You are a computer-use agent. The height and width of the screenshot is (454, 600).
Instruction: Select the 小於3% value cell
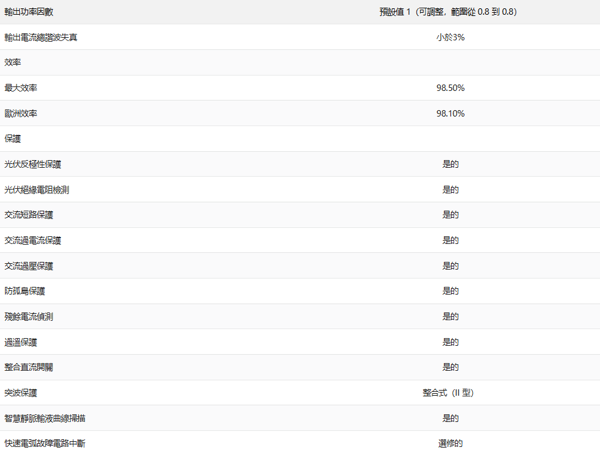point(450,37)
